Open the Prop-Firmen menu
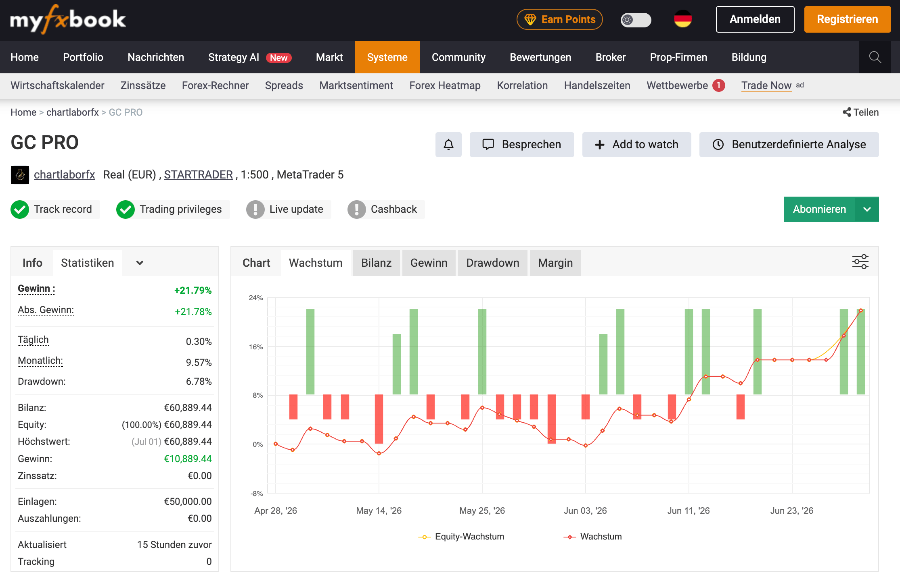 tap(678, 57)
